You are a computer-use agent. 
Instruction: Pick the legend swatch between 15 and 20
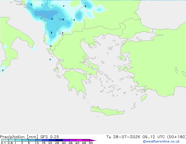[45, 140]
